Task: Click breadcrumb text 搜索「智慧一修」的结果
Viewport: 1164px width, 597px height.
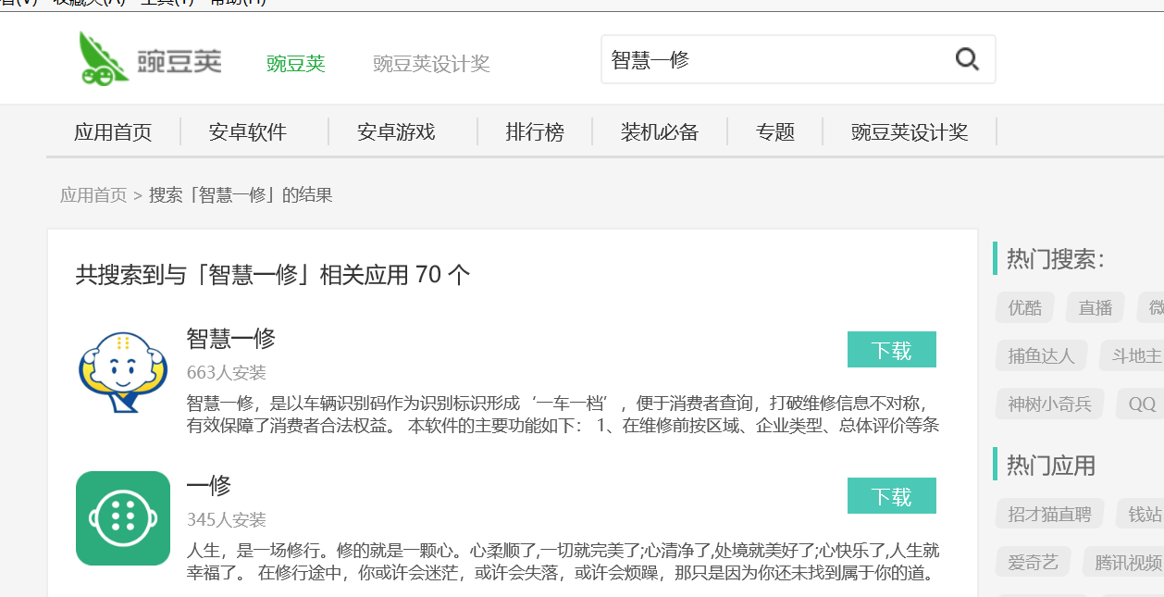Action: [x=241, y=195]
